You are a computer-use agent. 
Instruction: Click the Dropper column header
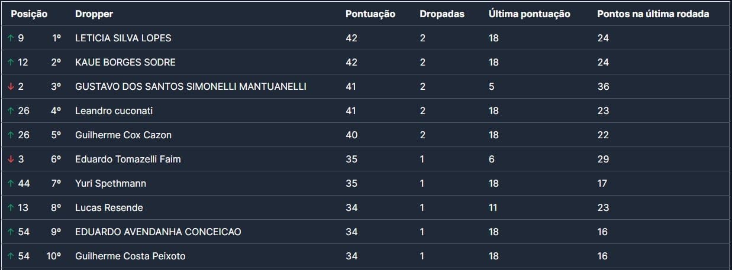tap(94, 14)
